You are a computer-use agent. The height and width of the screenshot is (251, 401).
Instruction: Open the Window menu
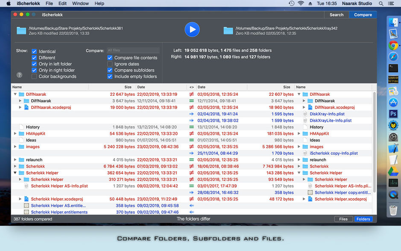(80, 3)
